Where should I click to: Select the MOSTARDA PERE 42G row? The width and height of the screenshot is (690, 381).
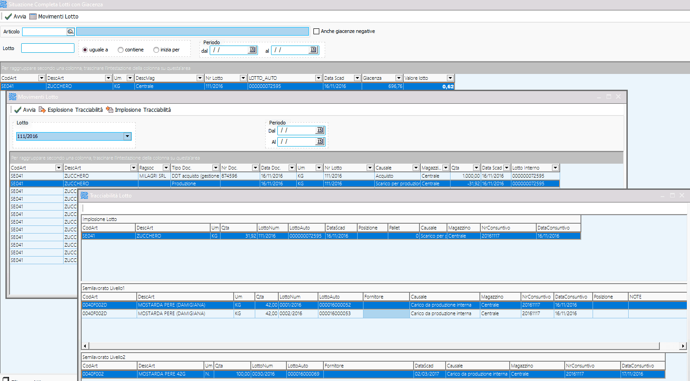(373, 374)
